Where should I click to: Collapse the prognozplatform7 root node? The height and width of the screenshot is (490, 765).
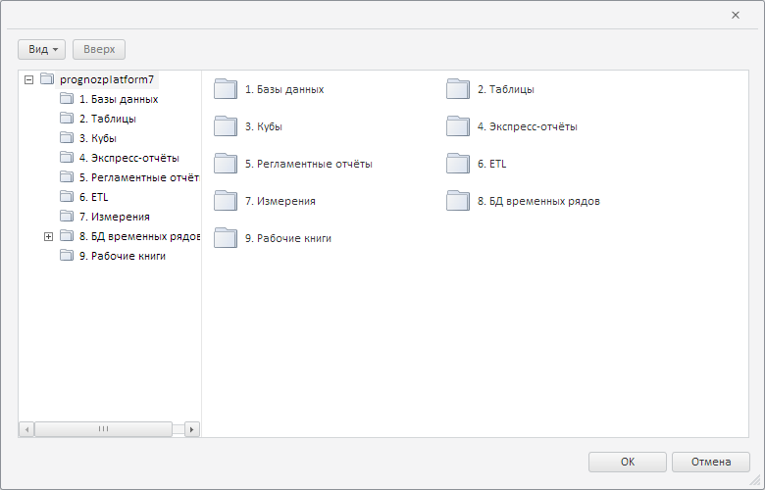point(29,79)
